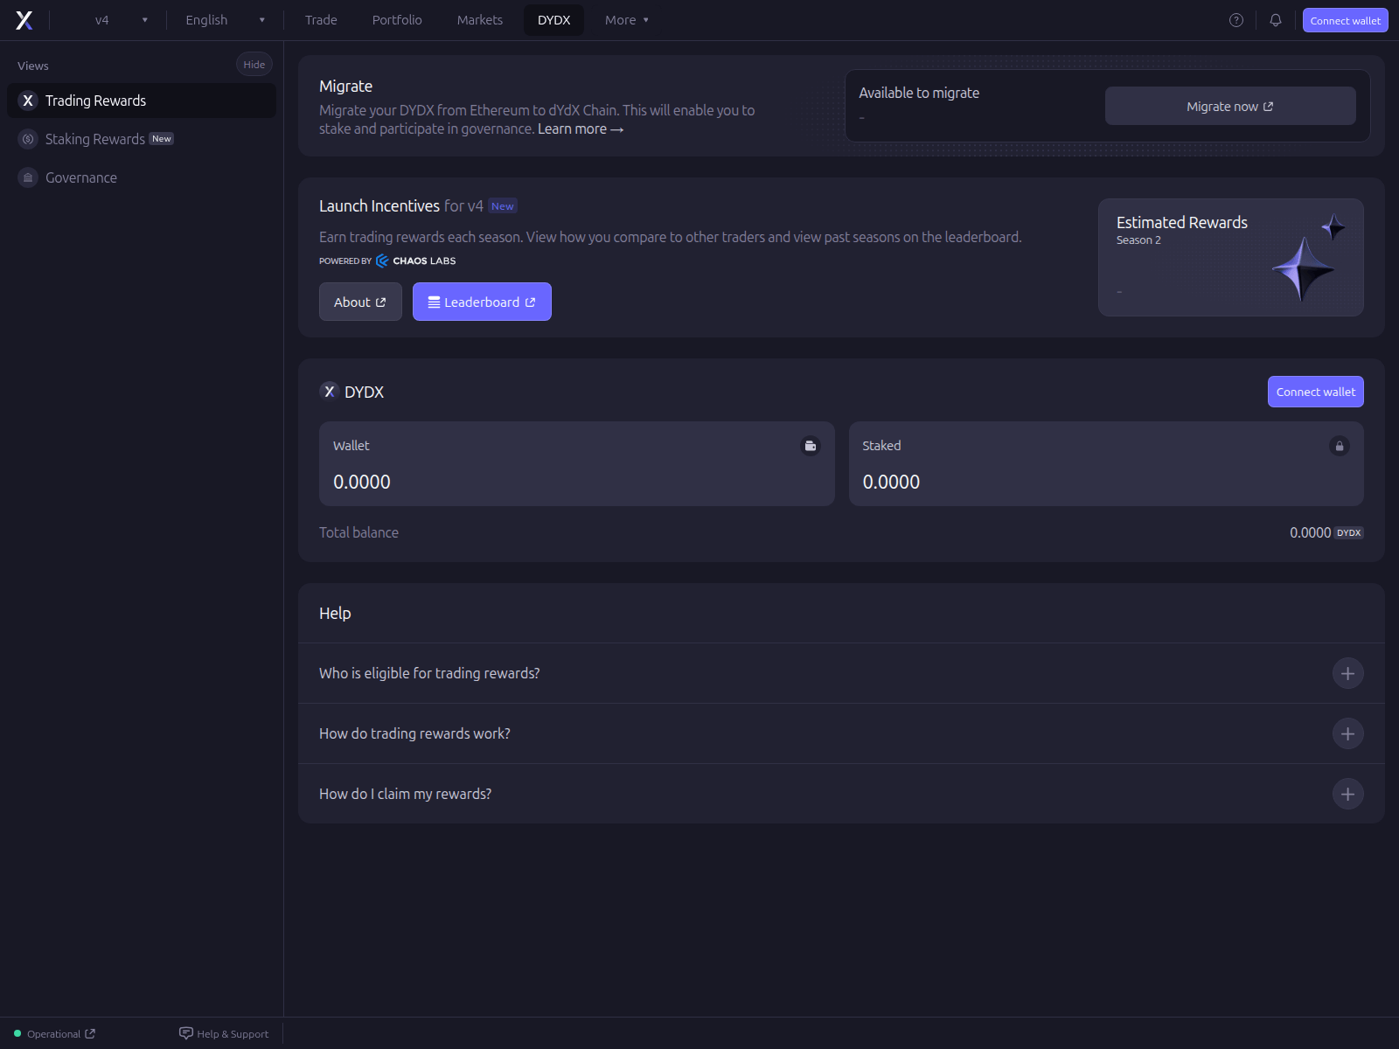Switch to the Markets tab
Viewport: 1399px width, 1049px height.
[479, 19]
